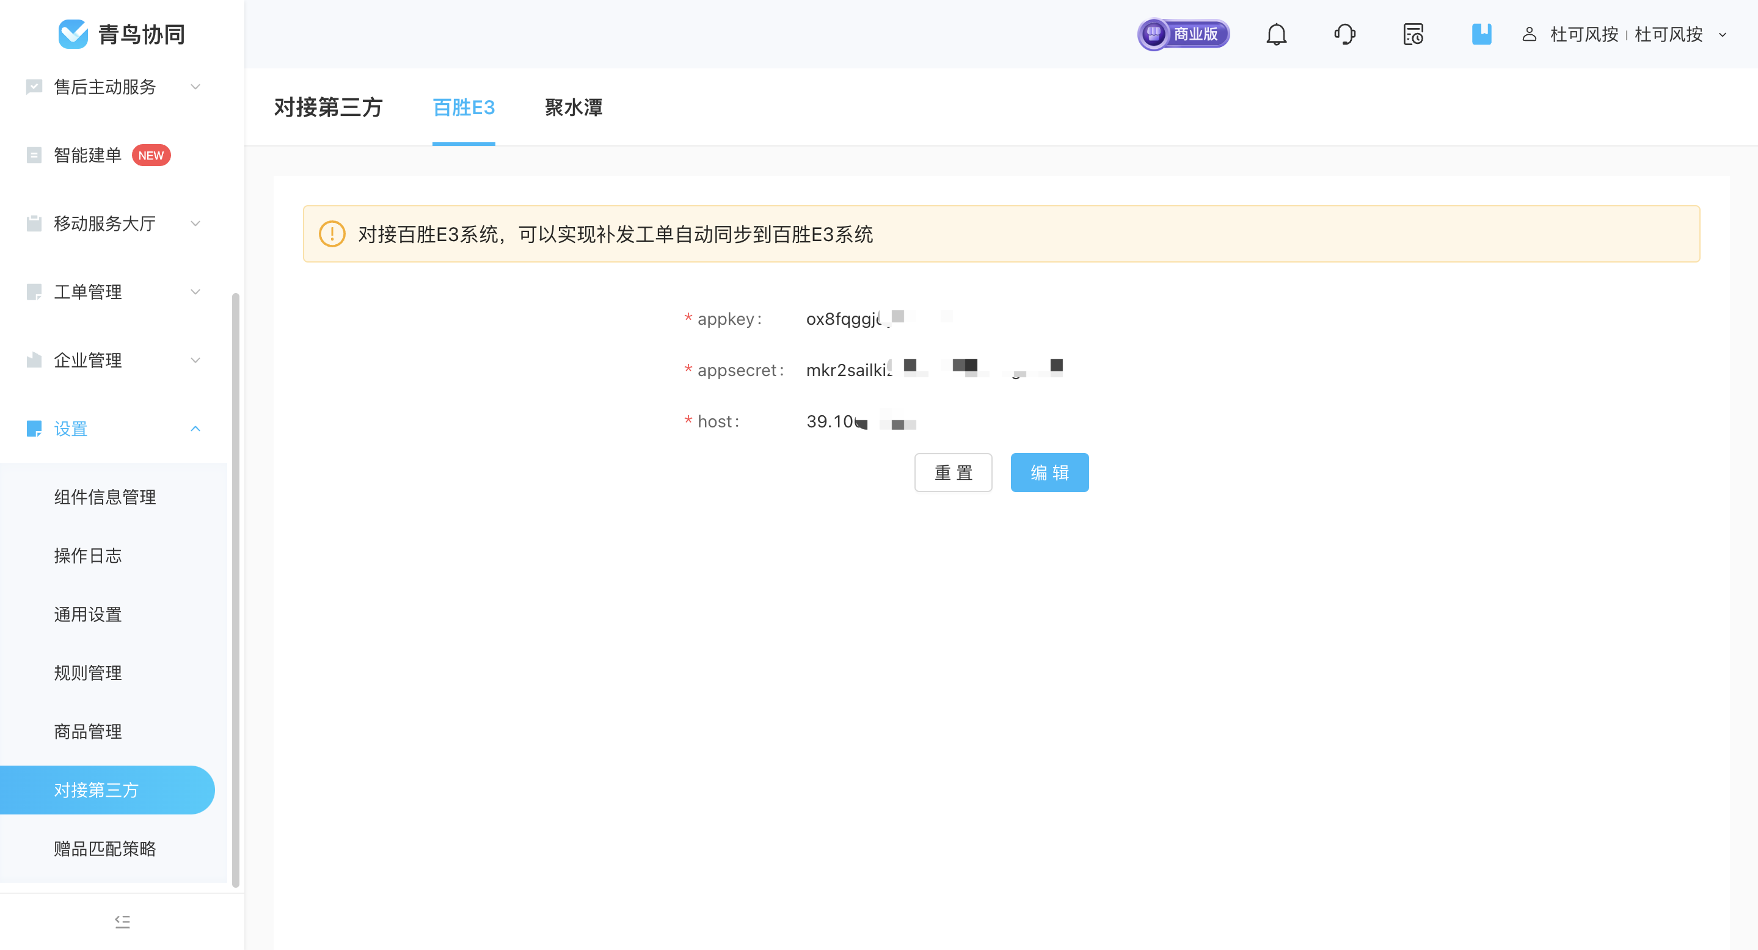The width and height of the screenshot is (1758, 950).
Task: Switch to the 百胜E3 tab
Action: point(464,107)
